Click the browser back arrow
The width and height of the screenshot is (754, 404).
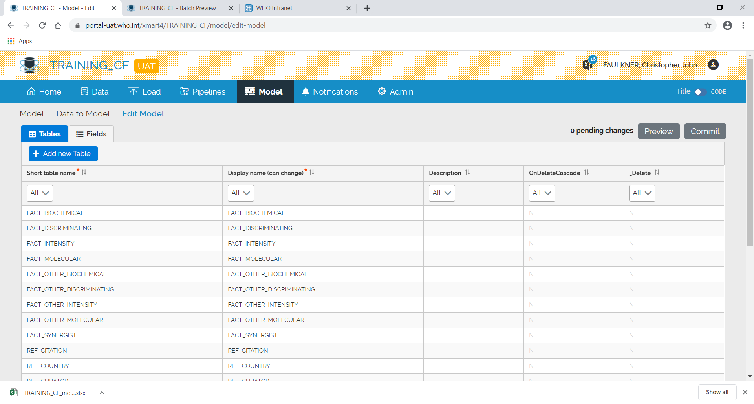click(x=11, y=25)
